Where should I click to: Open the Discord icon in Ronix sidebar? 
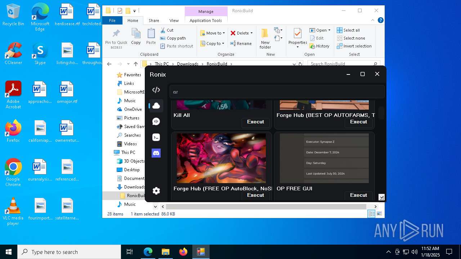tap(156, 153)
